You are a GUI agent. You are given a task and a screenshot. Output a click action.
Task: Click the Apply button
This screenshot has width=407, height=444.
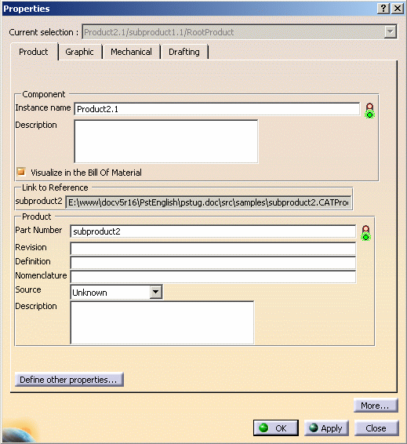point(326,428)
